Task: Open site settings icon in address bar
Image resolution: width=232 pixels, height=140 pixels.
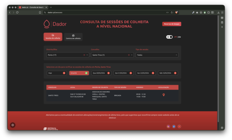Action: 45,13
